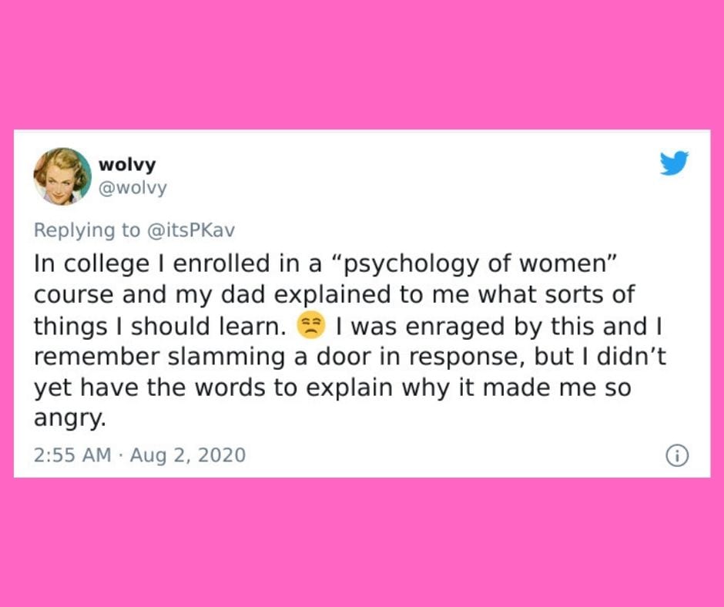The image size is (724, 607).
Task: Click the Aug 2, 2020 date
Action: tap(188, 455)
